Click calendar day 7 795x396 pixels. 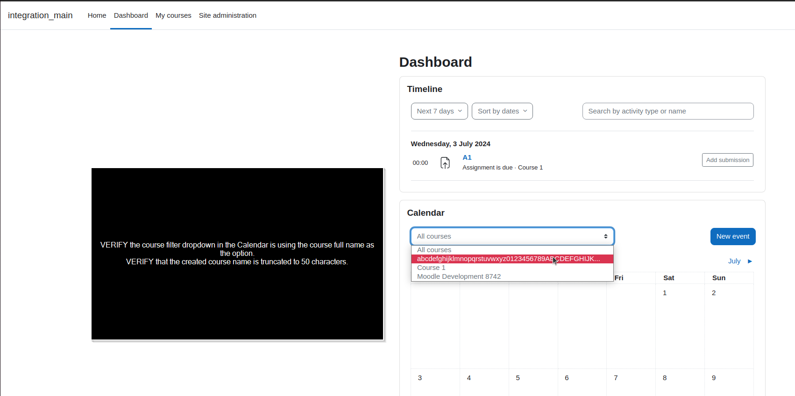(616, 378)
